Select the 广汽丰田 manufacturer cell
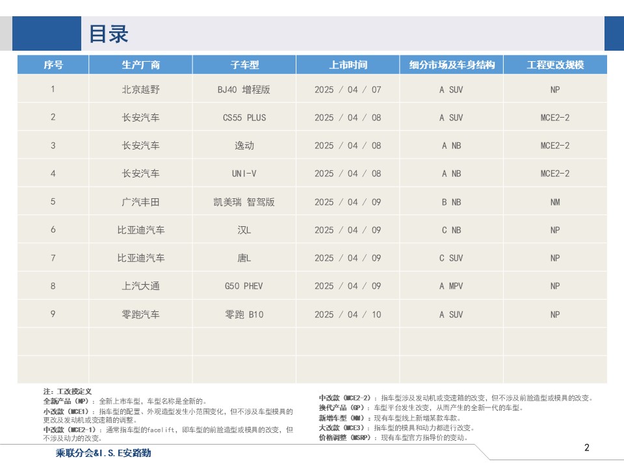 coord(140,202)
